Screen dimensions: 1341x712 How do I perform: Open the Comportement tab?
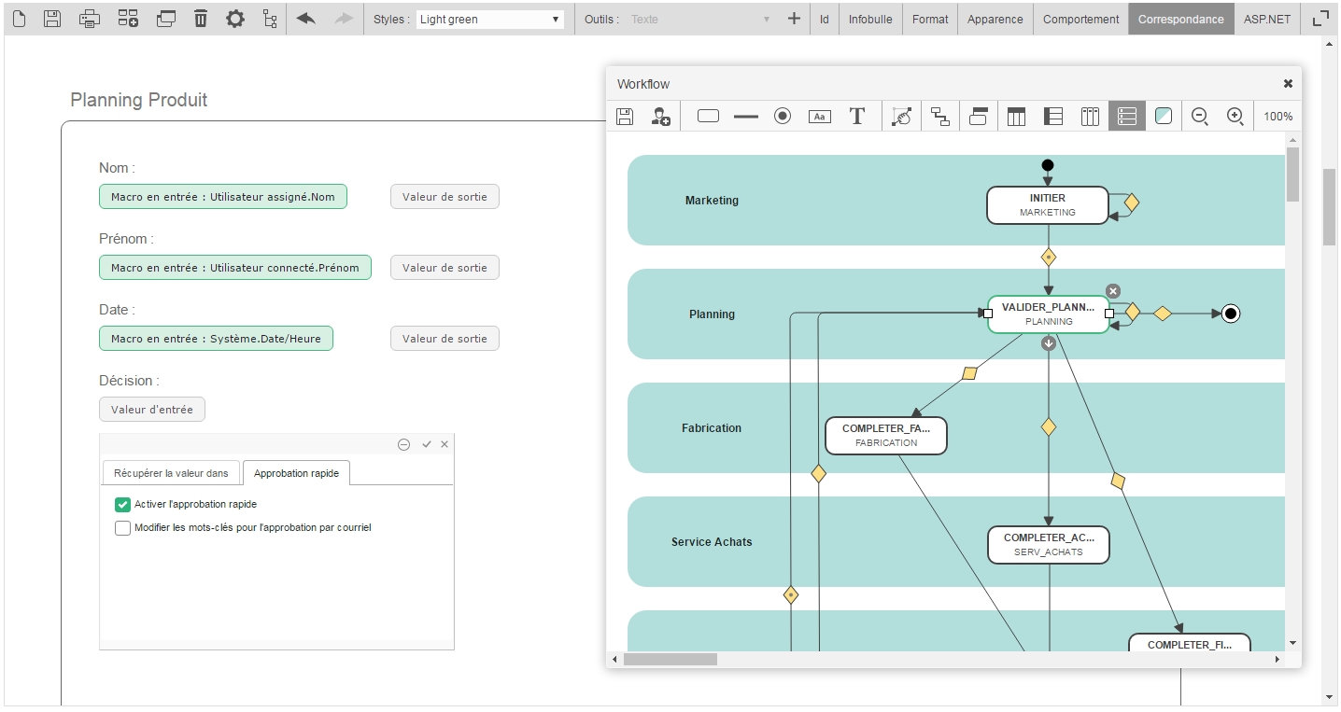coord(1080,20)
